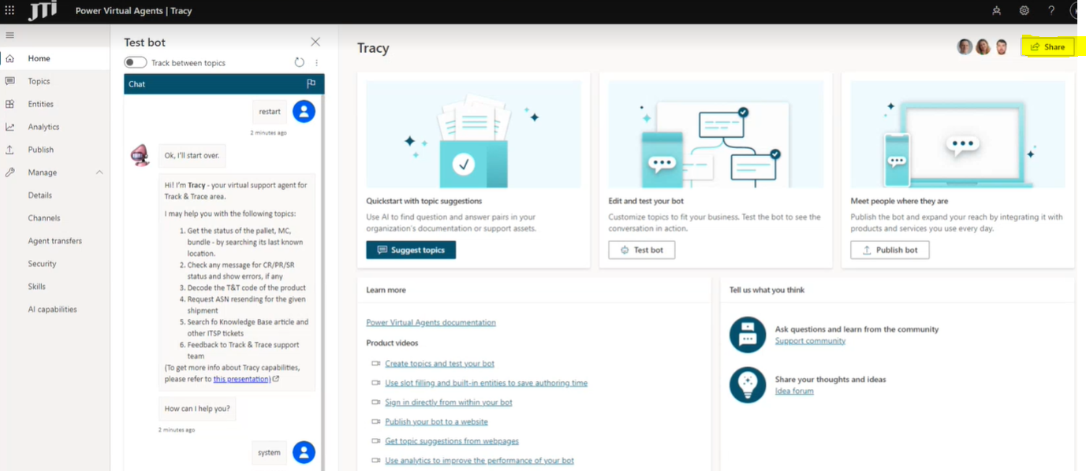Click the Share button
The image size is (1086, 471).
(1047, 47)
